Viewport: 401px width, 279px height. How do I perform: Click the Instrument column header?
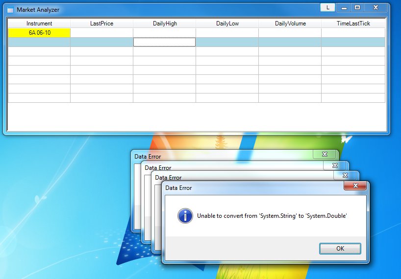[39, 23]
